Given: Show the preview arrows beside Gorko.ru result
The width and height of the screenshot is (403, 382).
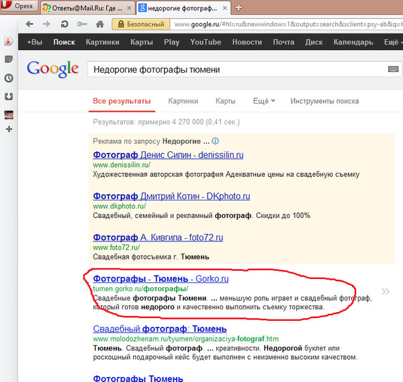Looking at the screenshot, I should click(x=386, y=291).
